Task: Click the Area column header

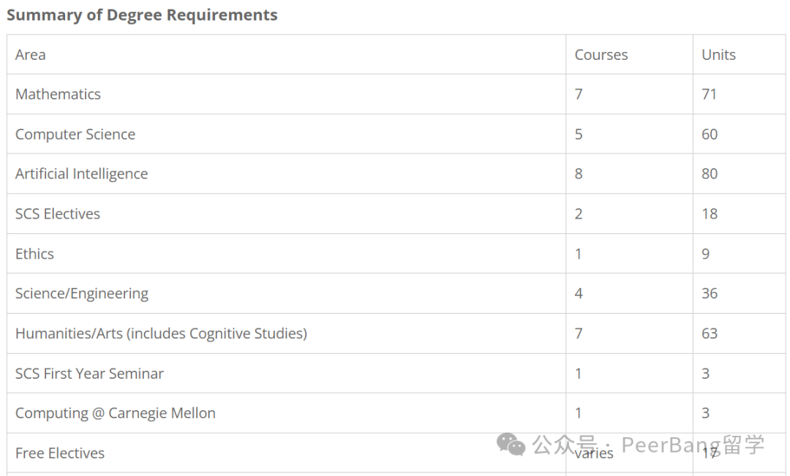Action: coord(31,54)
